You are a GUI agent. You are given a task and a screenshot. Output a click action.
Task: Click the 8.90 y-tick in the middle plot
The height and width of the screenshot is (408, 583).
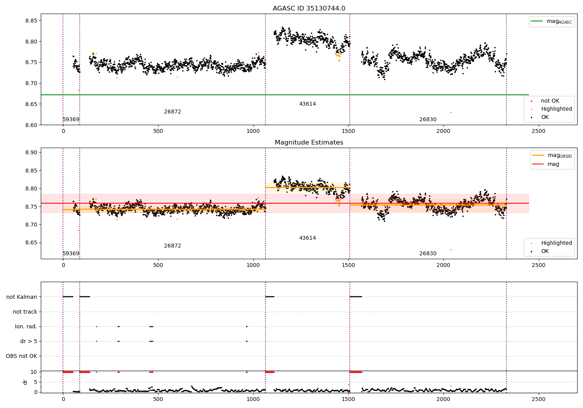(31, 153)
